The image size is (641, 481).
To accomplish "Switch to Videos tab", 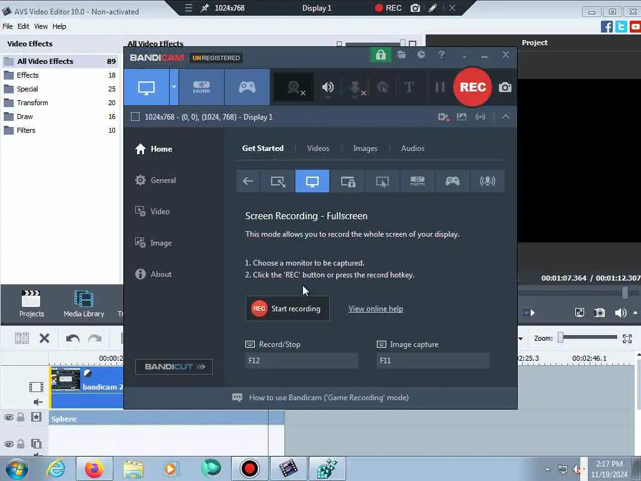I will [x=318, y=148].
